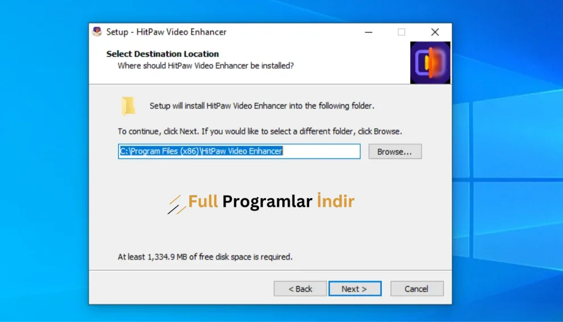Click the "At least 1,334.9 MB" disk space text
This screenshot has height=322, width=563.
205,257
